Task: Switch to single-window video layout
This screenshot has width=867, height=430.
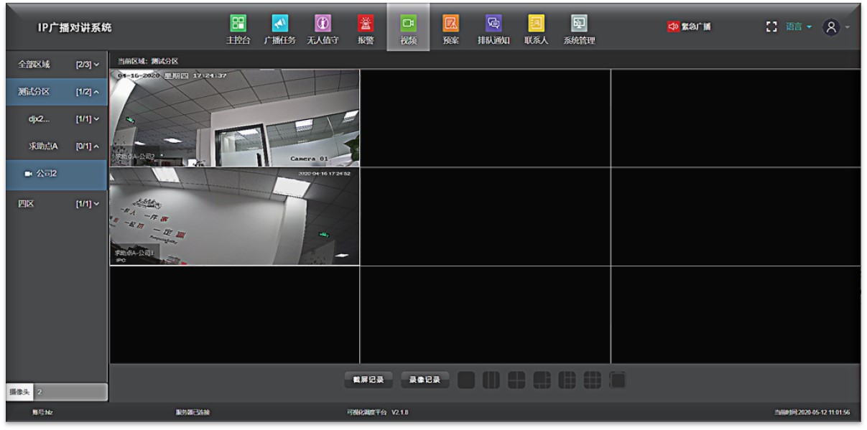Action: pos(466,380)
